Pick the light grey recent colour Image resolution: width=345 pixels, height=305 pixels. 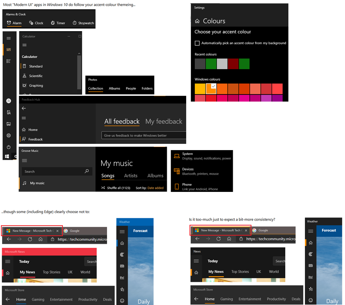click(x=222, y=64)
